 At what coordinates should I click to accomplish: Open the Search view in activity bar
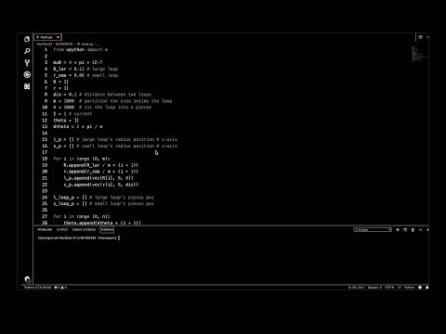coord(27,51)
